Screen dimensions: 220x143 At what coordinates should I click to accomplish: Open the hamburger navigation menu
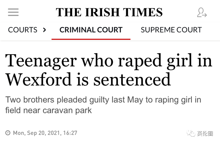coord(13,12)
